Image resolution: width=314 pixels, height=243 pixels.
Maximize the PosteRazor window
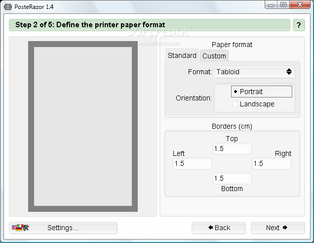283,5
